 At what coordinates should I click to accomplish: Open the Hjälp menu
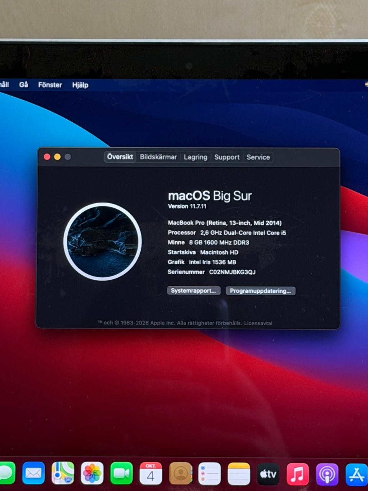click(x=80, y=85)
